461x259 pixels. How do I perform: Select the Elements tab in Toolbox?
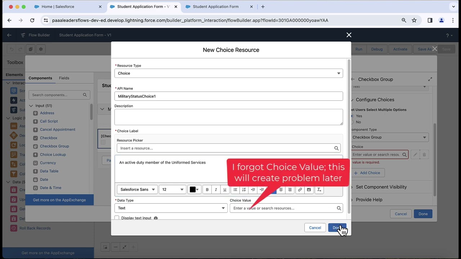click(14, 75)
